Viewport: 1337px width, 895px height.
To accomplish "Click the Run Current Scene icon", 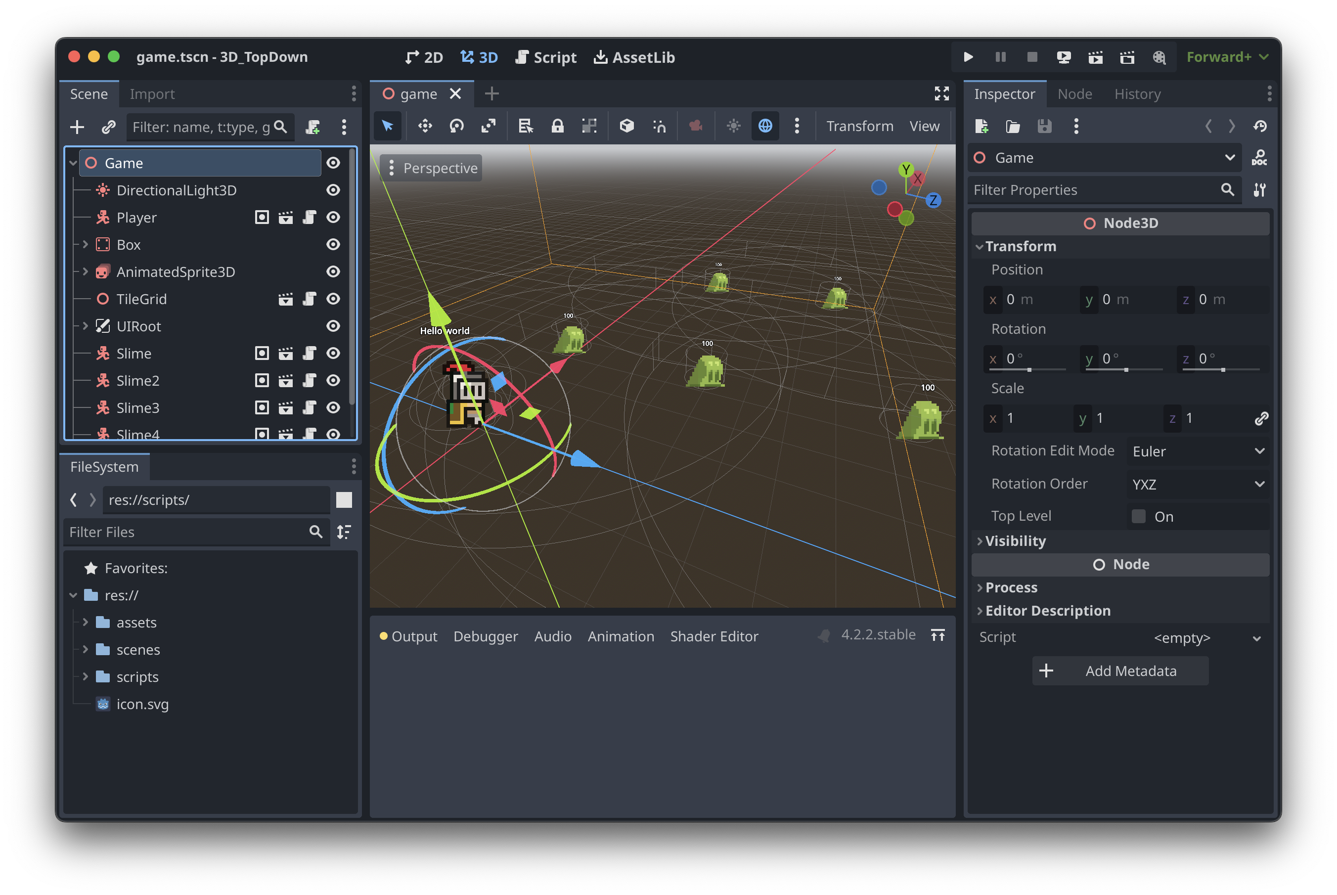I will (1096, 57).
